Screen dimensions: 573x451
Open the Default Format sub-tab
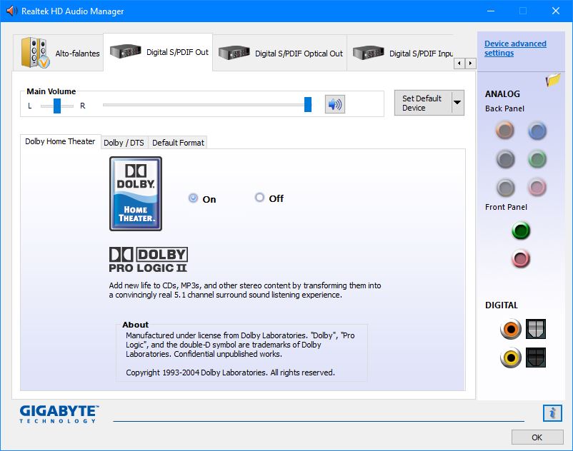click(x=178, y=143)
